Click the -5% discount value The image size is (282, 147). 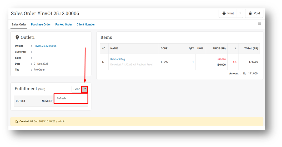click(234, 62)
